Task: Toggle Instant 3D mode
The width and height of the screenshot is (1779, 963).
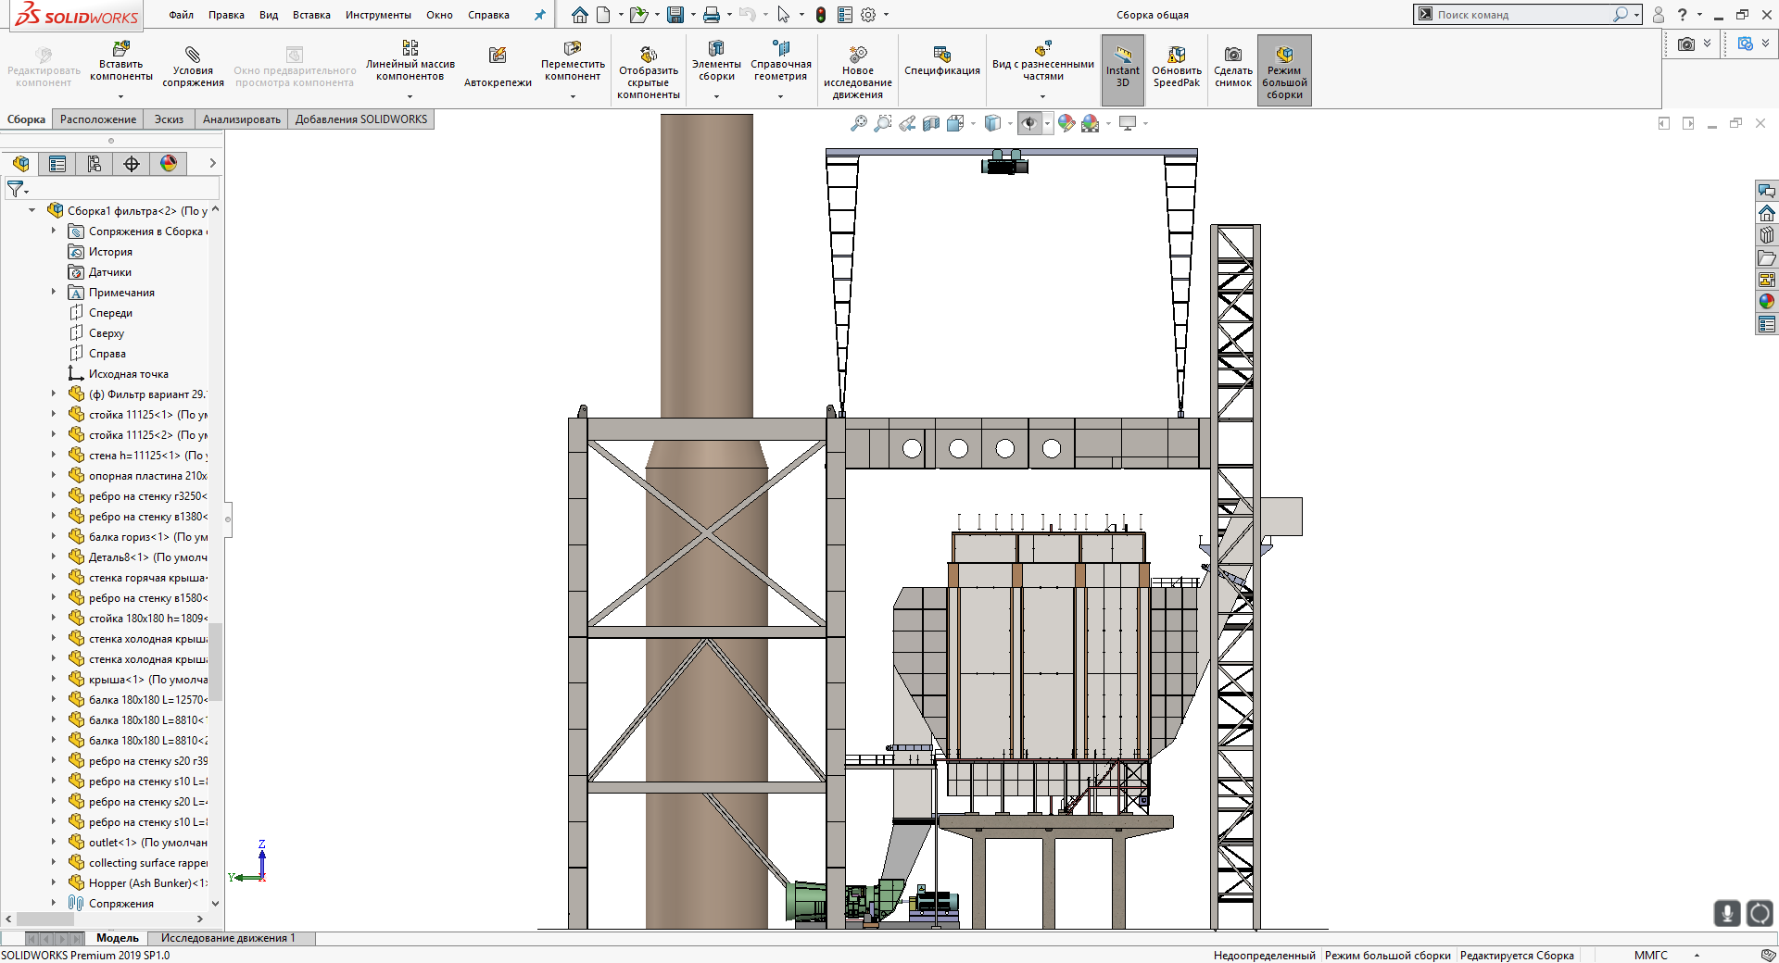Action: coord(1122,55)
